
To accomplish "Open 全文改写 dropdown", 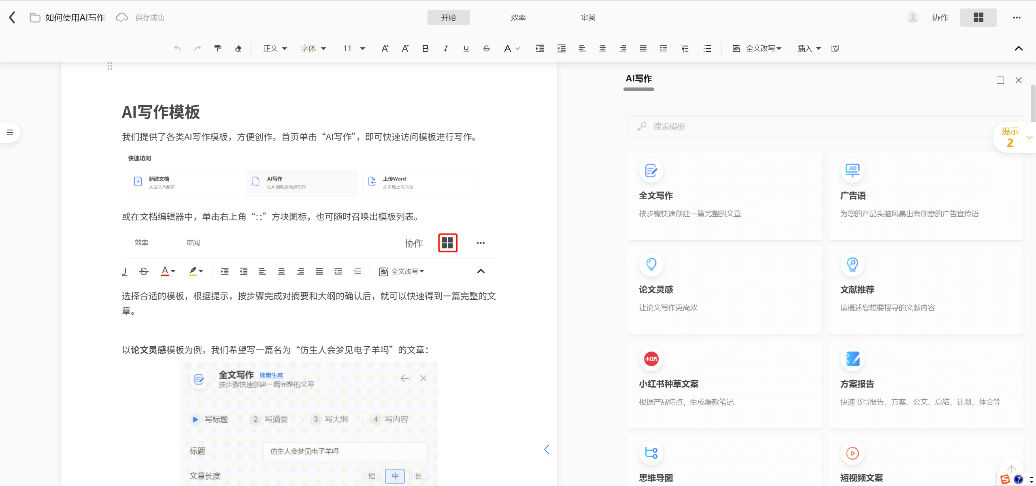I will pos(757,48).
